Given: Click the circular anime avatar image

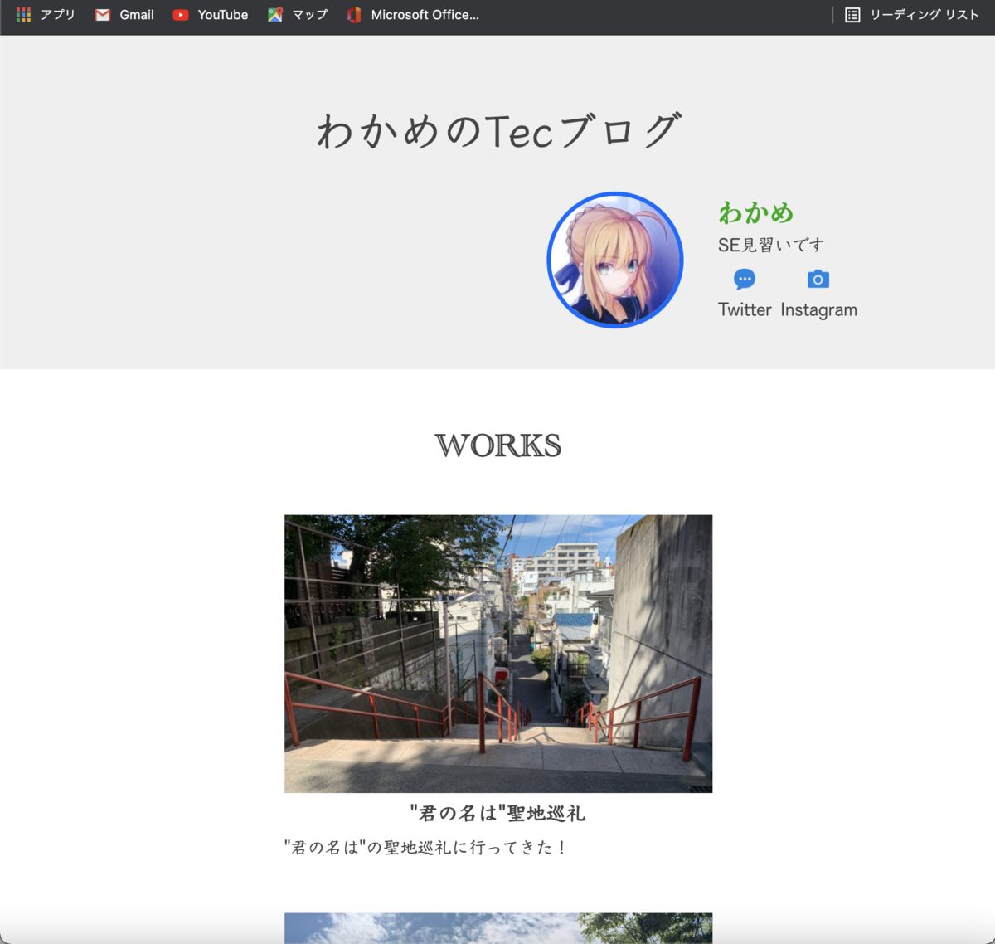Looking at the screenshot, I should [x=615, y=260].
